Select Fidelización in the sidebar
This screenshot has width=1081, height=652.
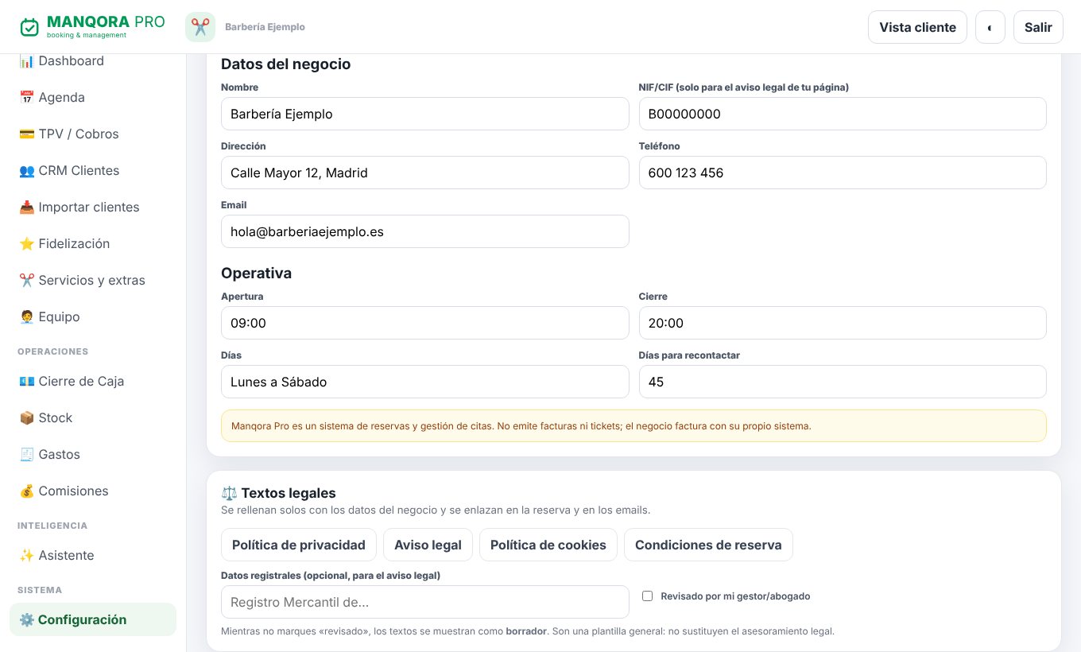[93, 244]
